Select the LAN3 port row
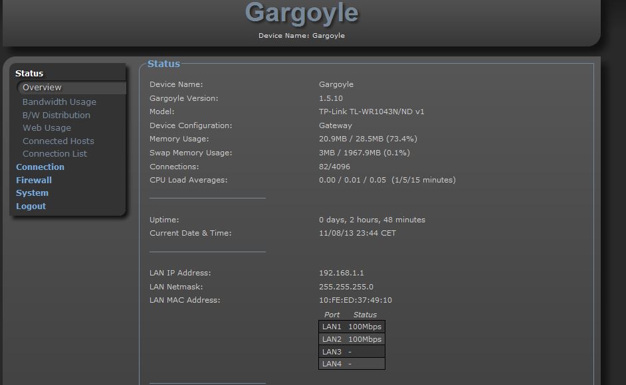The image size is (626, 385). pyautogui.click(x=351, y=351)
